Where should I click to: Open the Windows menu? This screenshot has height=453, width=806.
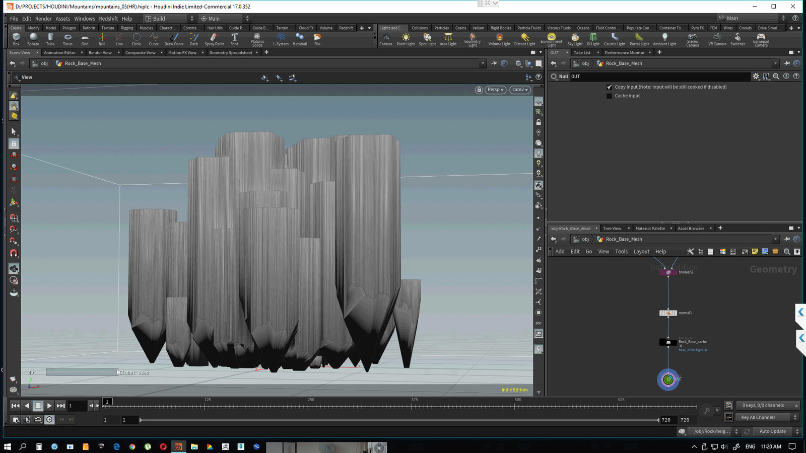(x=84, y=18)
